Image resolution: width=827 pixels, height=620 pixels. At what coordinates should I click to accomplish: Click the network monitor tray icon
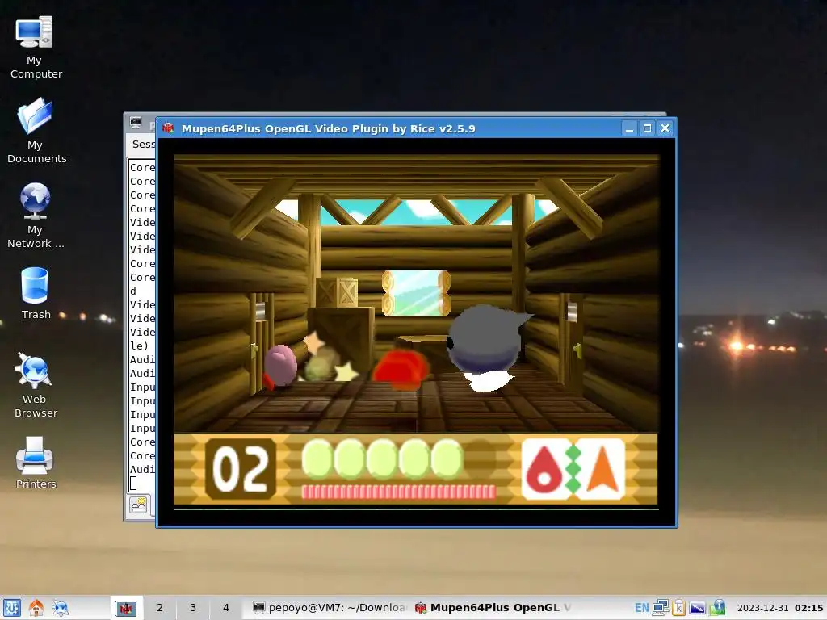(x=661, y=608)
